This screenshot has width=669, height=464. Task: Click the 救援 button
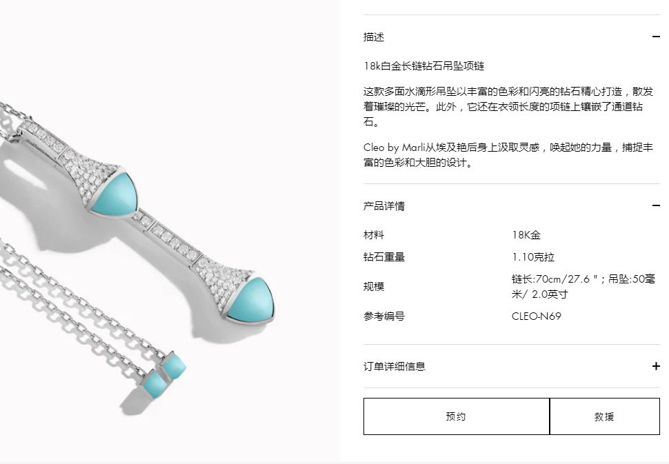pyautogui.click(x=605, y=416)
